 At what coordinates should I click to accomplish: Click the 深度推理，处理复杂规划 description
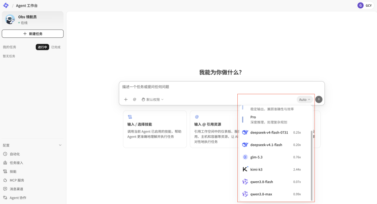click(268, 122)
